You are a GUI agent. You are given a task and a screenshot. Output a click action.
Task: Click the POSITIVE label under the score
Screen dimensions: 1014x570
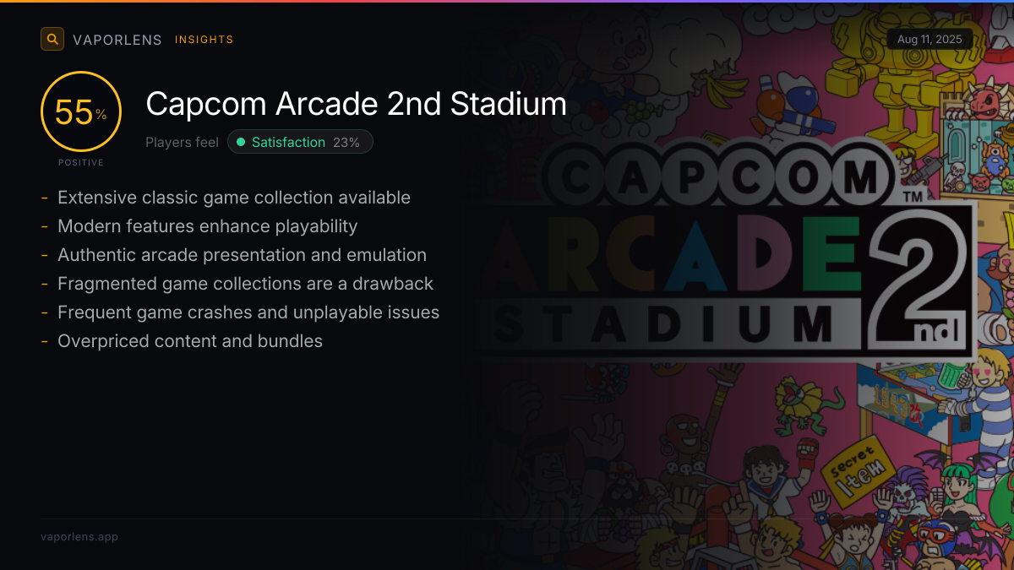[81, 162]
